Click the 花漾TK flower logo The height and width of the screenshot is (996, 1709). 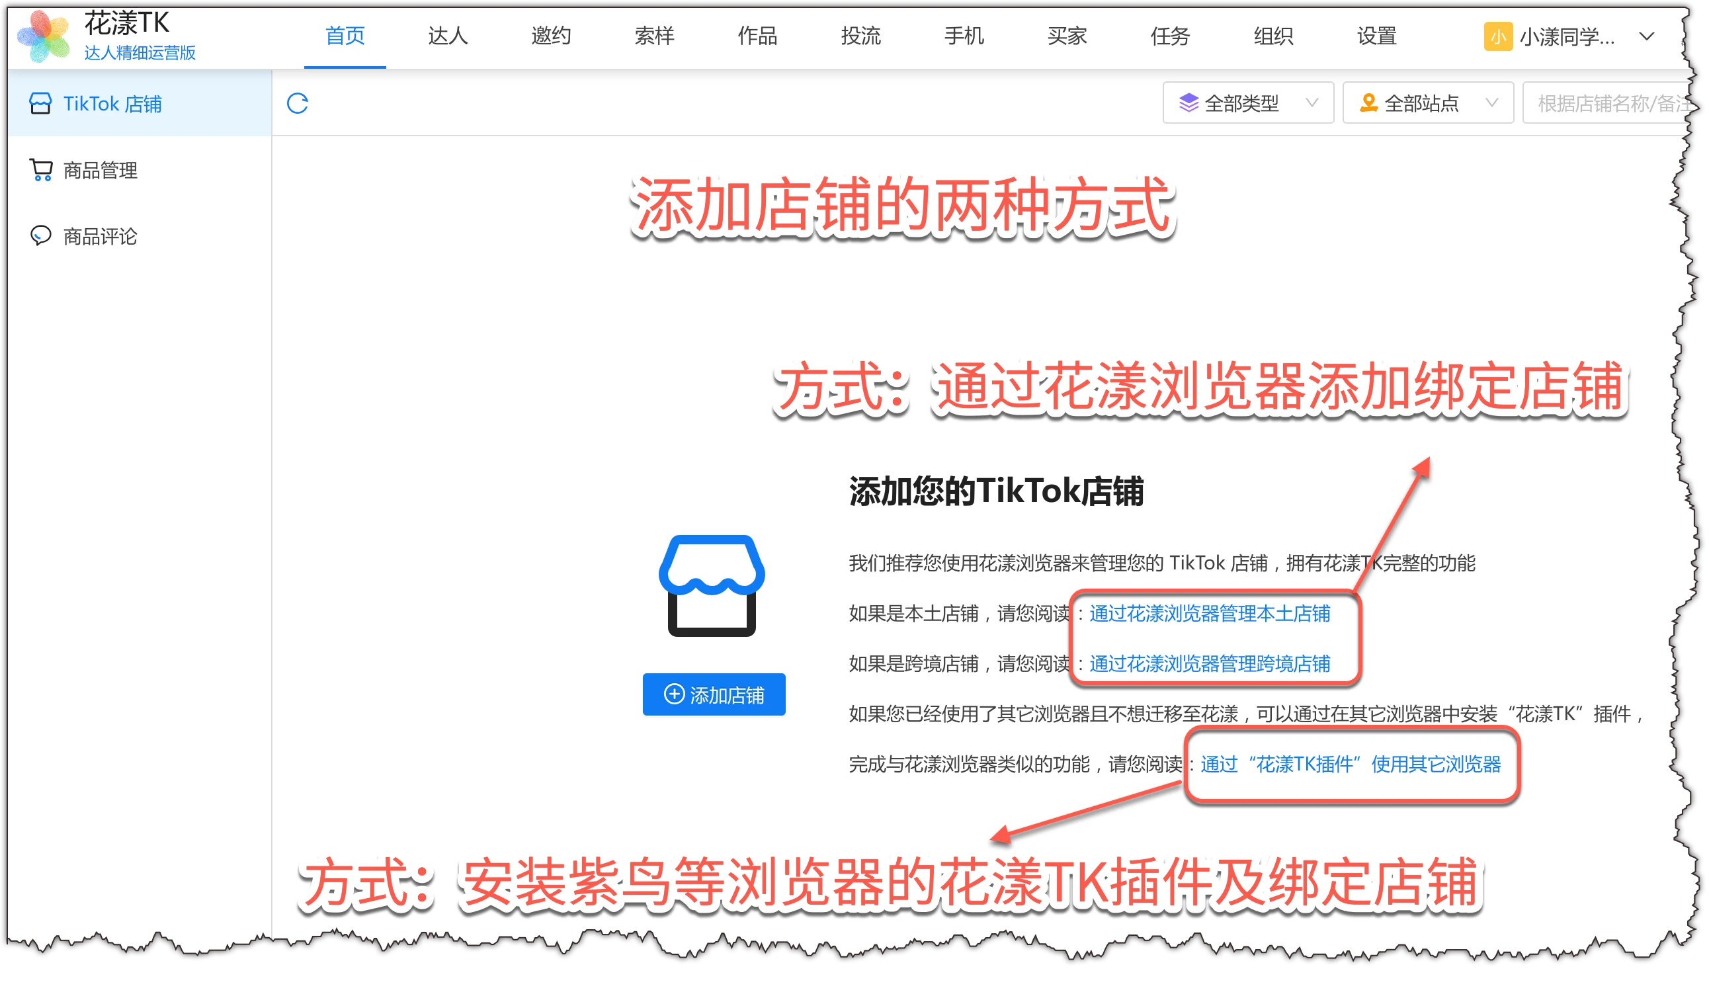click(x=44, y=36)
